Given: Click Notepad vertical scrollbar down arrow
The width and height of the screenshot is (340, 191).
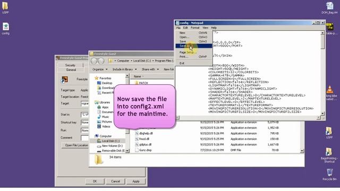Looking at the screenshot, I should (322, 113).
